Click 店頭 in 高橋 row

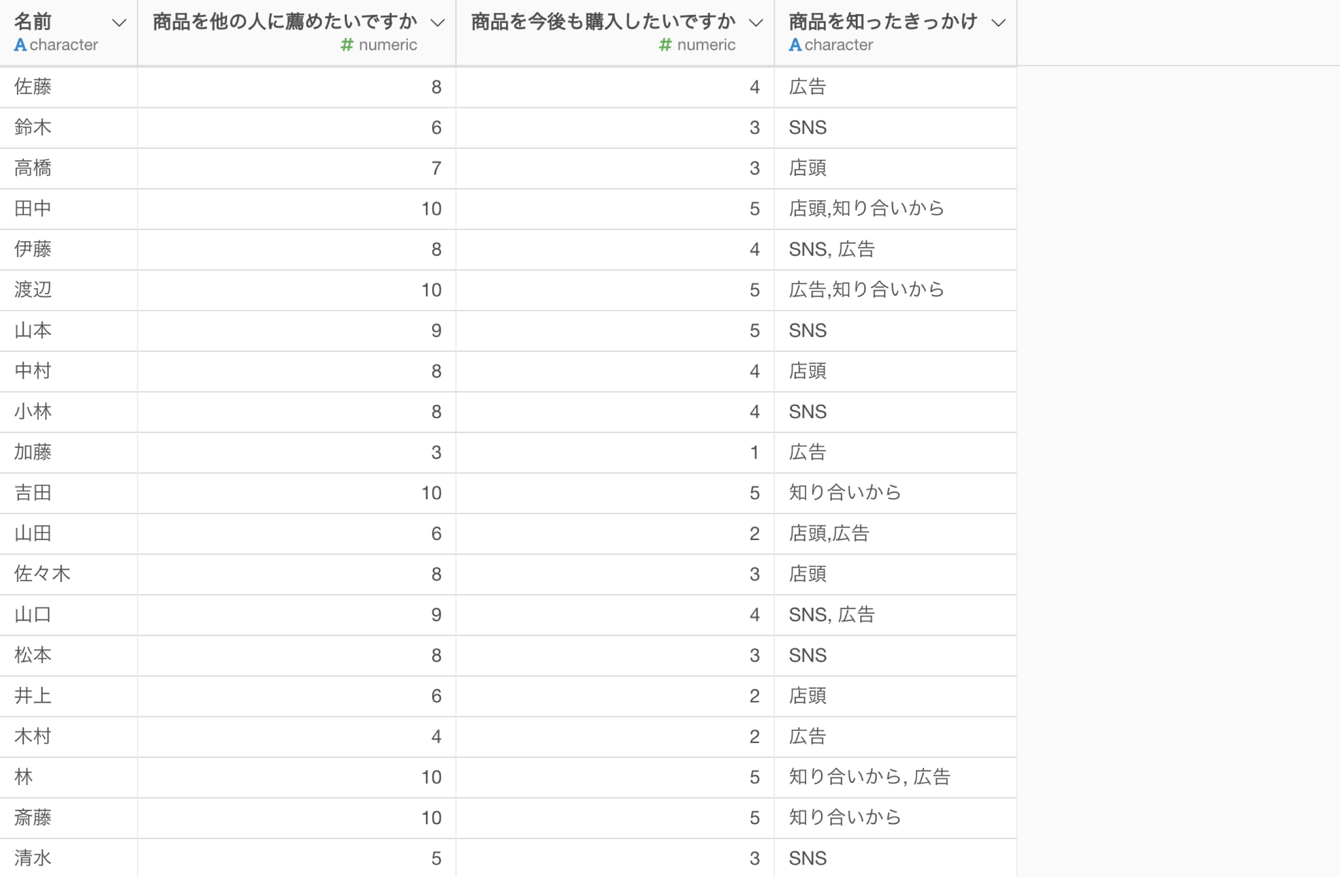pyautogui.click(x=807, y=168)
